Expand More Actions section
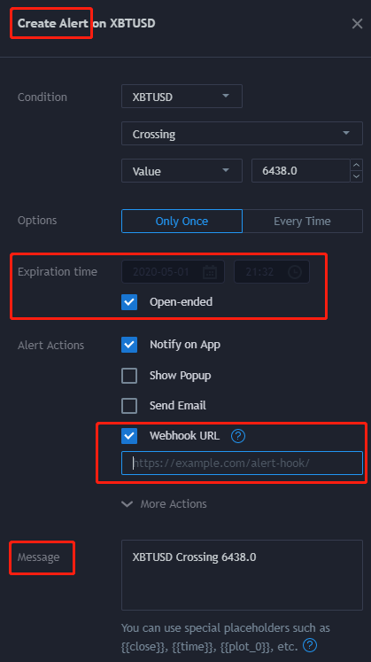Image resolution: width=371 pixels, height=662 pixels. point(165,503)
